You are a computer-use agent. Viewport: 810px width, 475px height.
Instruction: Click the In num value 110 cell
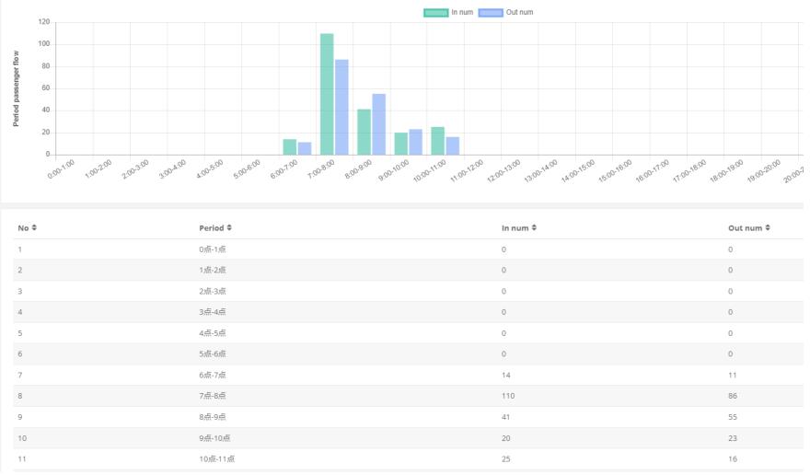(x=508, y=395)
